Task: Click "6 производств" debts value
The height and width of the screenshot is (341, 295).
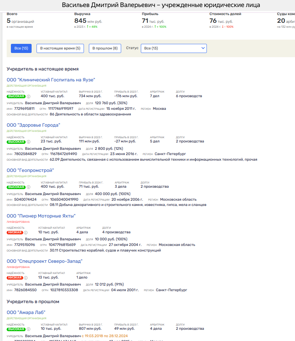Action: [x=189, y=96]
